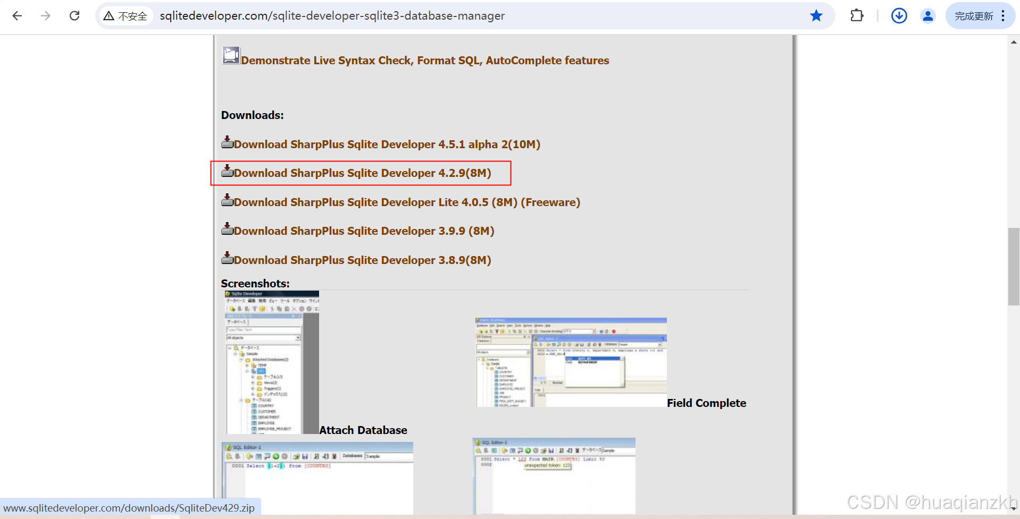
Task: Click the download icon for version 4.5.1 alpha 2
Action: click(228, 142)
